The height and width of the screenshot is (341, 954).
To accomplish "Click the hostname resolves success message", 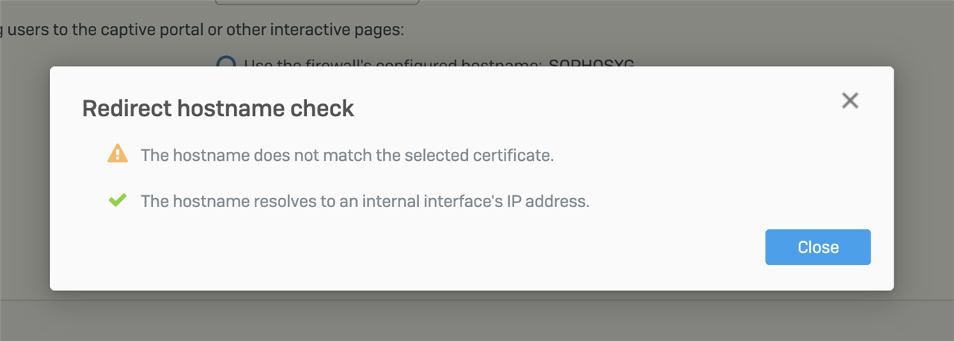I will (365, 201).
